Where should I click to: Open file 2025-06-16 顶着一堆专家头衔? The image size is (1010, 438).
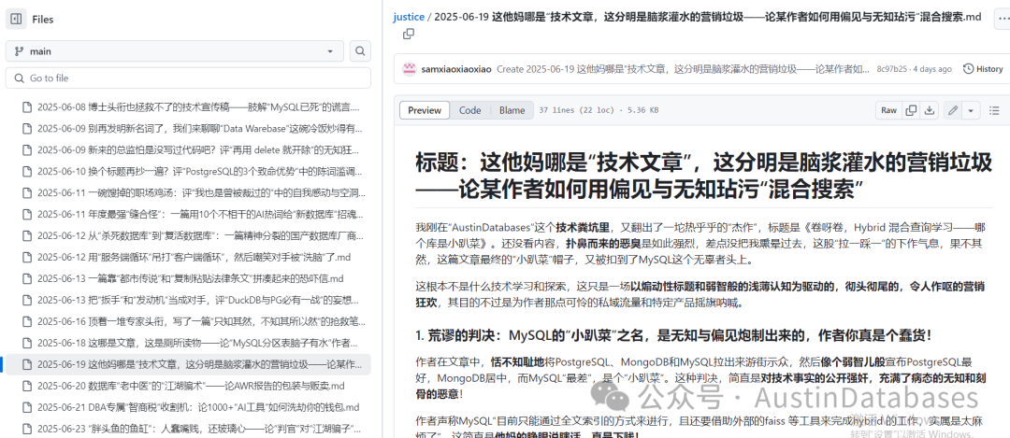188,321
